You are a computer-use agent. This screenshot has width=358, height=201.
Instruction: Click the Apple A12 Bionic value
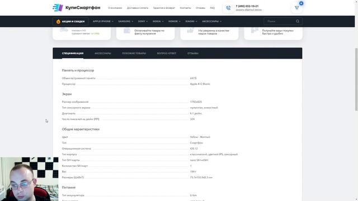pos(200,84)
